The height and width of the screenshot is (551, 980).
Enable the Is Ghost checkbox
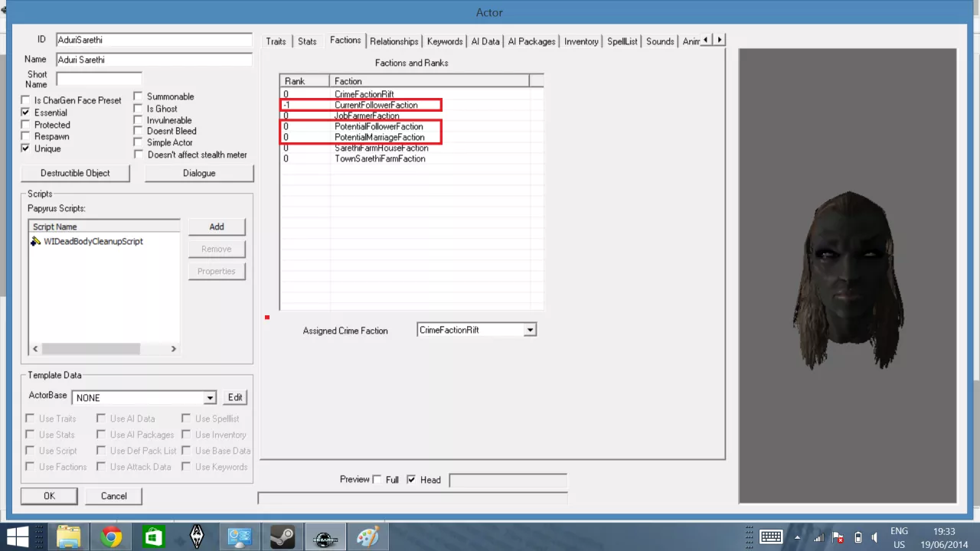(x=139, y=109)
